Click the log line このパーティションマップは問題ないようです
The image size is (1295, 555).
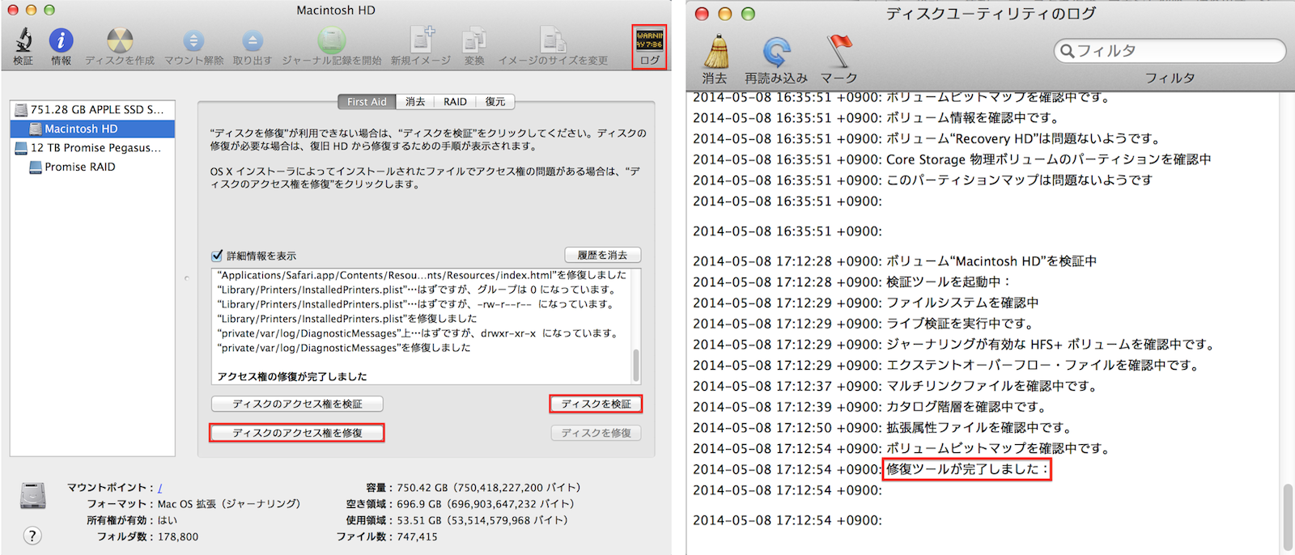(x=1019, y=180)
